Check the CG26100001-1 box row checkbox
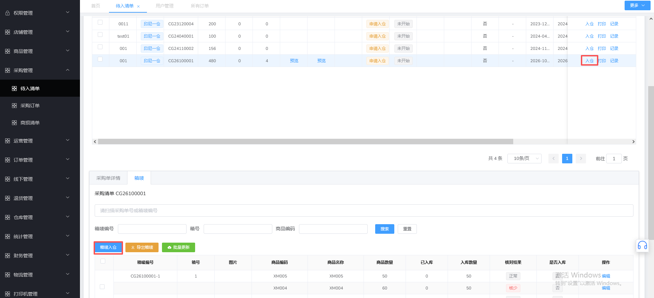Image resolution: width=654 pixels, height=298 pixels. click(102, 287)
